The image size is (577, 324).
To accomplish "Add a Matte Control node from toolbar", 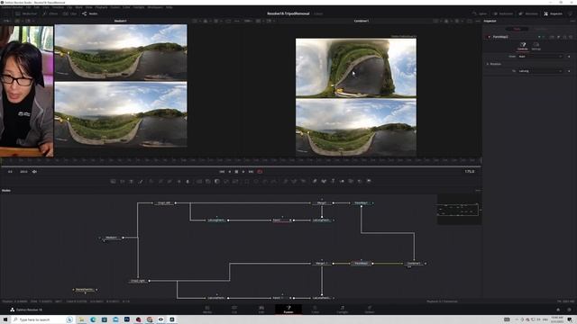I will [217, 181].
